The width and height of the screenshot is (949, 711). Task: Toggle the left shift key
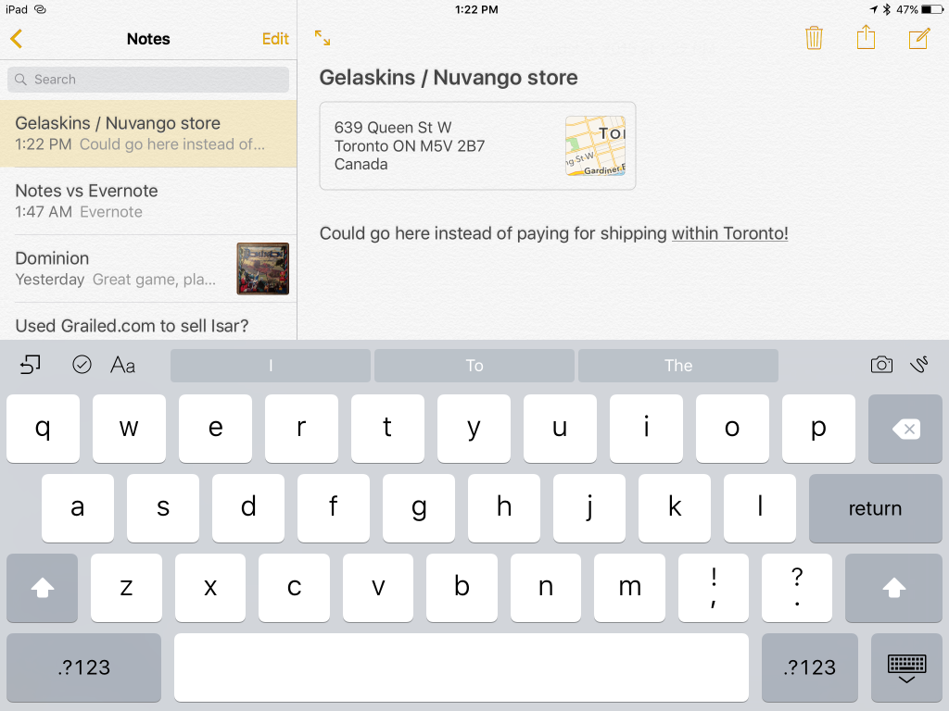tap(43, 588)
